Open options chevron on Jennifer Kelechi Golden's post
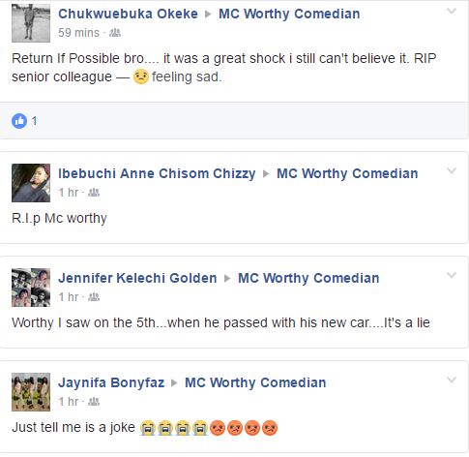 click(452, 275)
